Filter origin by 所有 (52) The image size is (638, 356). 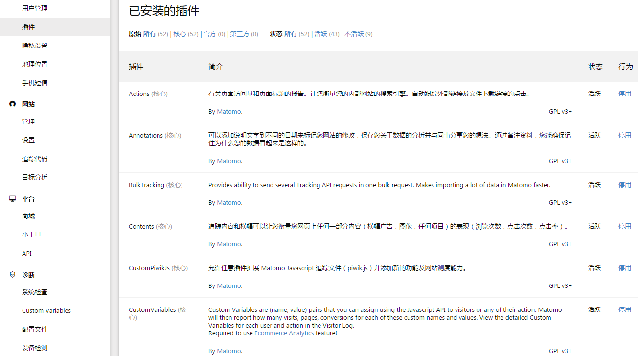pos(156,34)
